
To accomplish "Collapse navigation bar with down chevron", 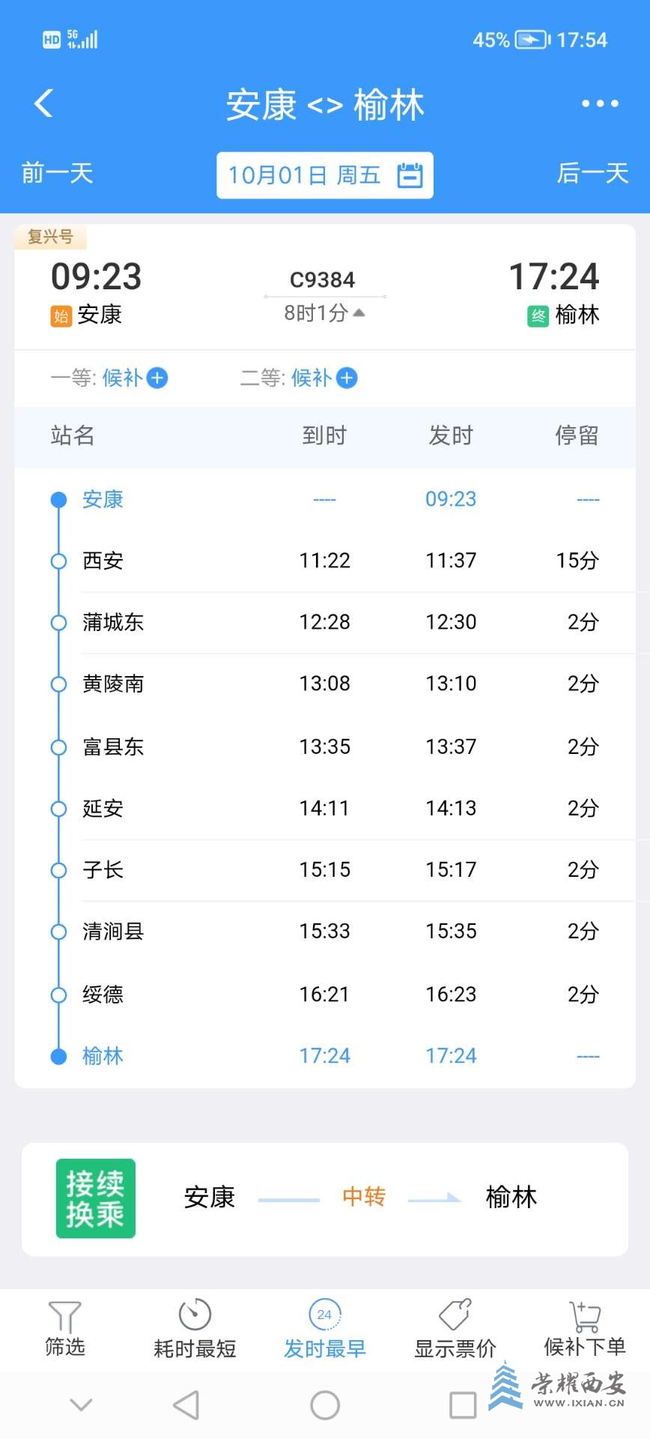I will [x=81, y=1405].
